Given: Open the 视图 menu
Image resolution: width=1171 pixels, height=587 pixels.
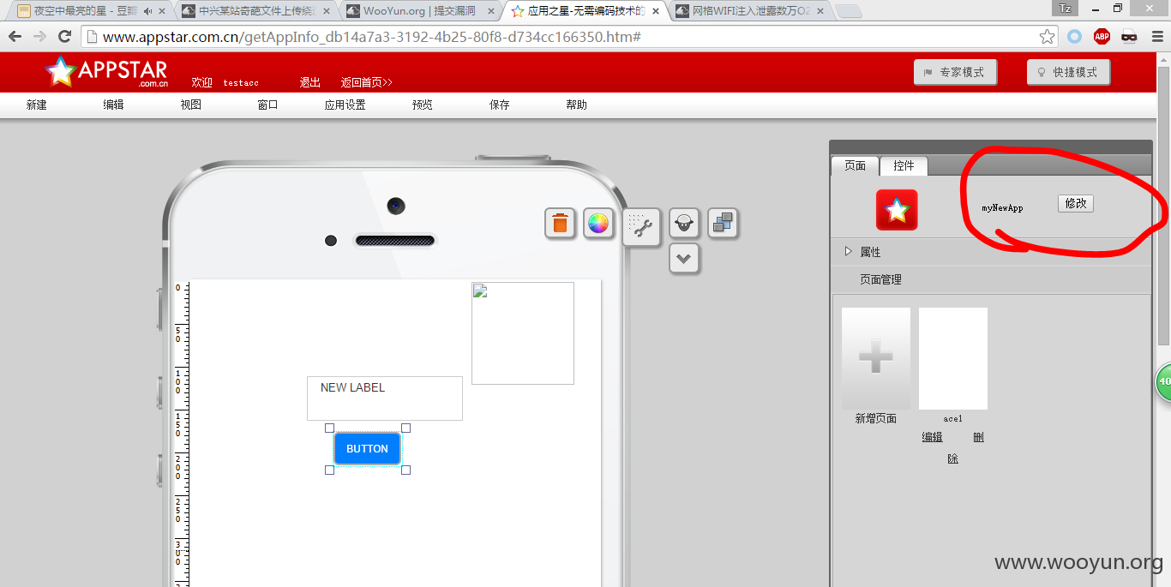Looking at the screenshot, I should 190,105.
